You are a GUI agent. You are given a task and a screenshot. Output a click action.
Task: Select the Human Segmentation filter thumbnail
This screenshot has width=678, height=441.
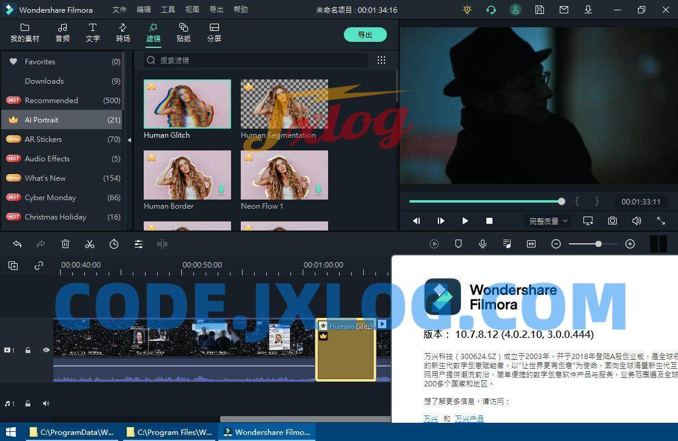tap(284, 104)
